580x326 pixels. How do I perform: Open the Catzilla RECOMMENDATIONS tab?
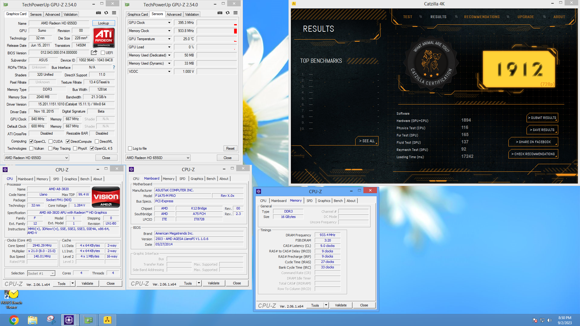(x=482, y=17)
